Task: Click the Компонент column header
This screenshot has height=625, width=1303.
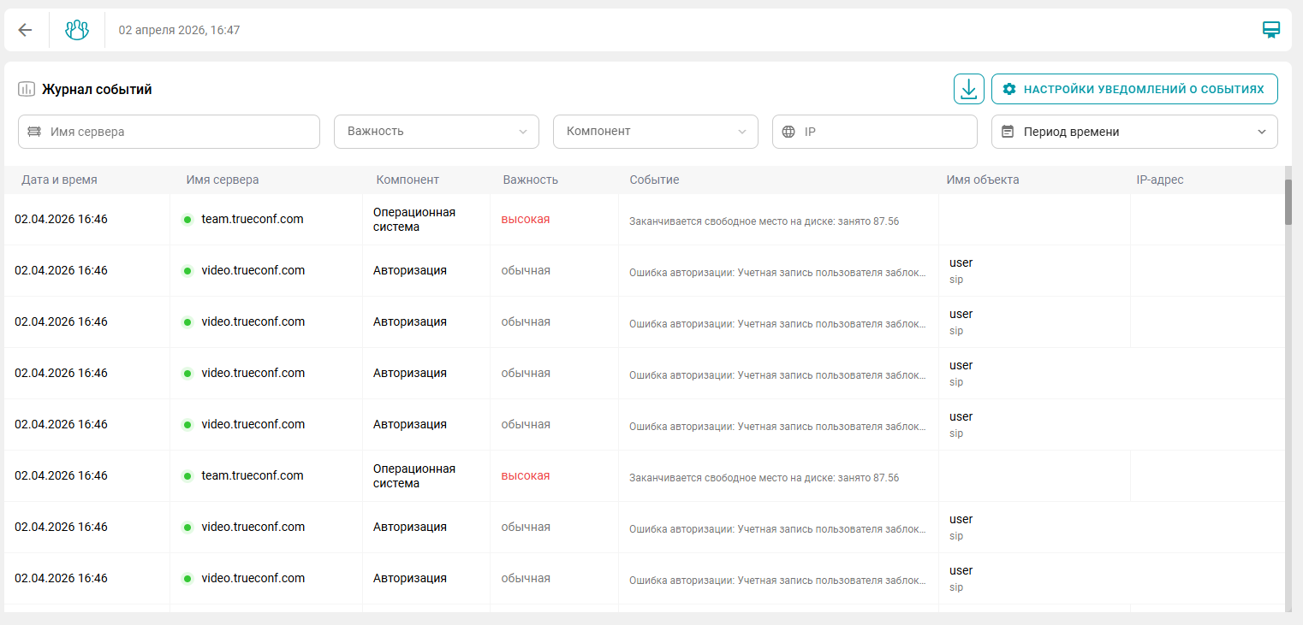Action: pos(408,180)
